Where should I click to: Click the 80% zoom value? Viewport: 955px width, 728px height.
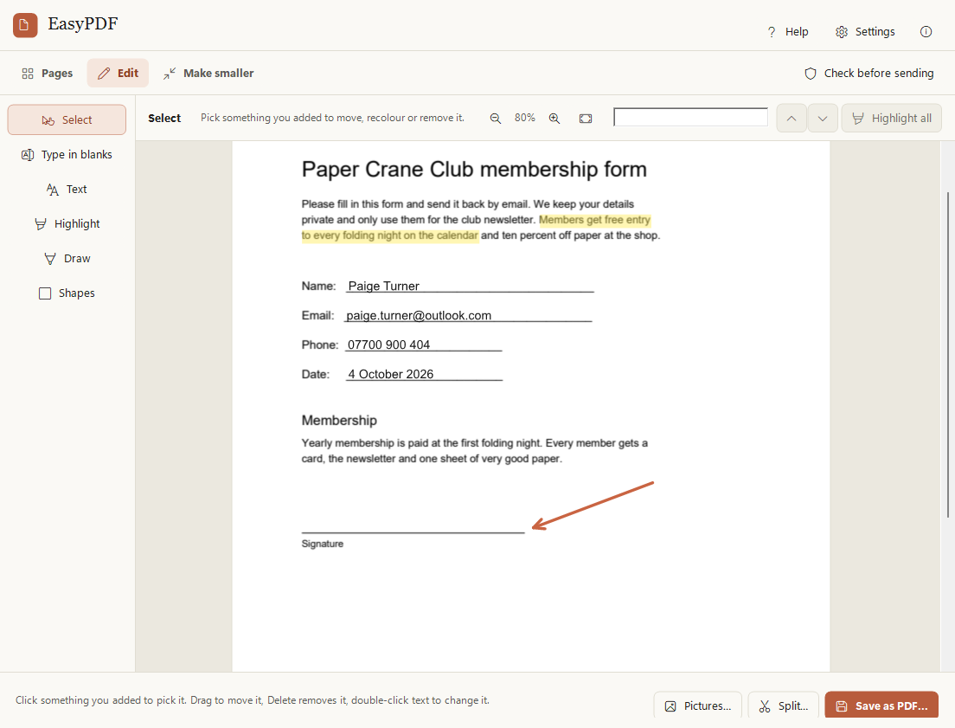525,118
